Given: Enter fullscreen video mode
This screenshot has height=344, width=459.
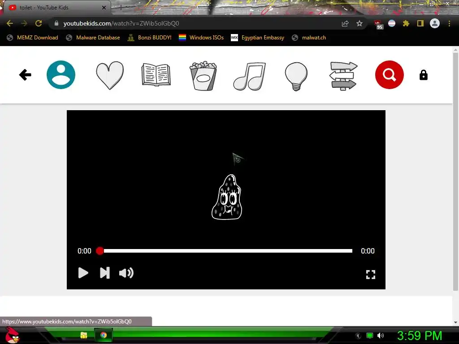Looking at the screenshot, I should point(371,275).
